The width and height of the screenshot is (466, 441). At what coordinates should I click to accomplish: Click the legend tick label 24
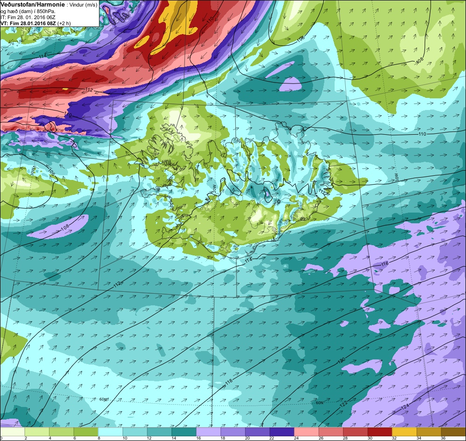click(x=296, y=438)
